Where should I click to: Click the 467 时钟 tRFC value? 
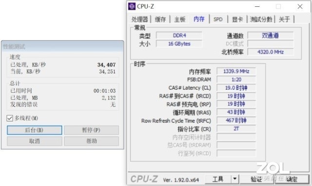(x=236, y=120)
